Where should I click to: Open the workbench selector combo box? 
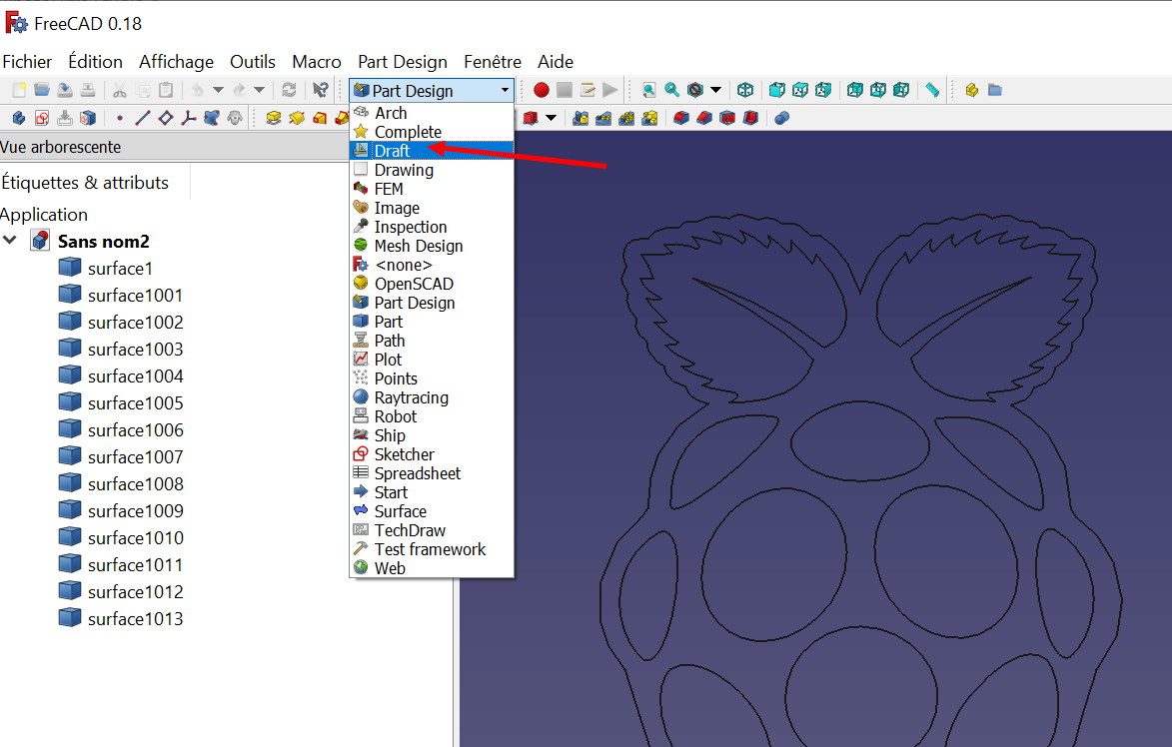432,91
